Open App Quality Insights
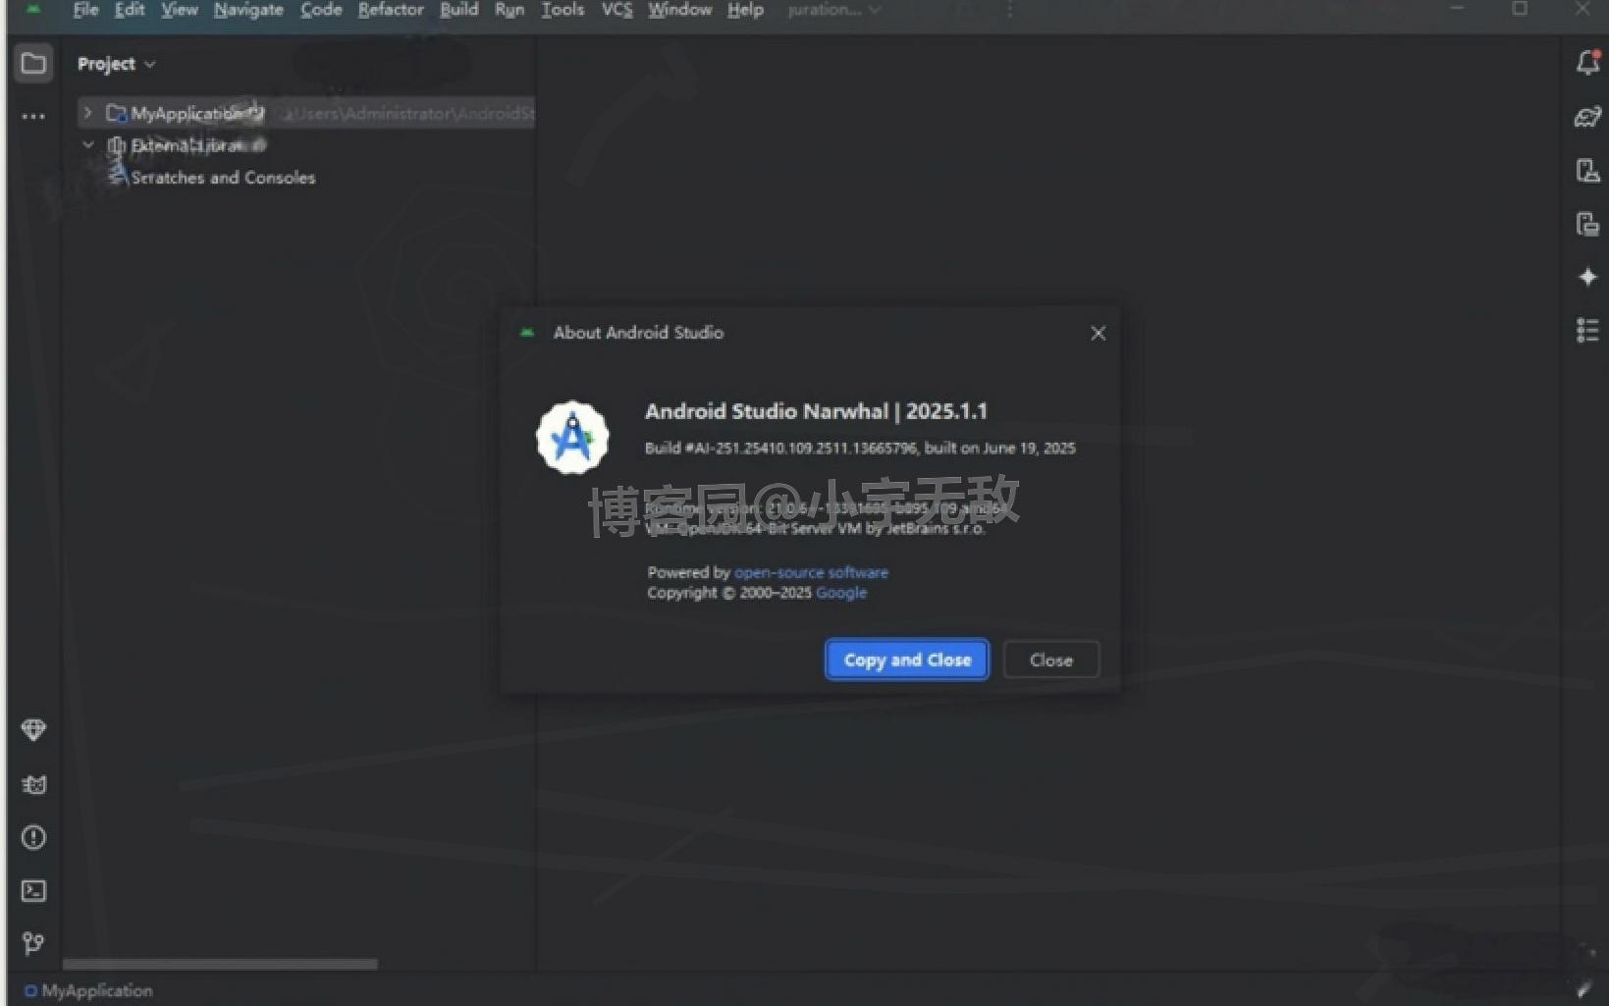 (x=33, y=730)
